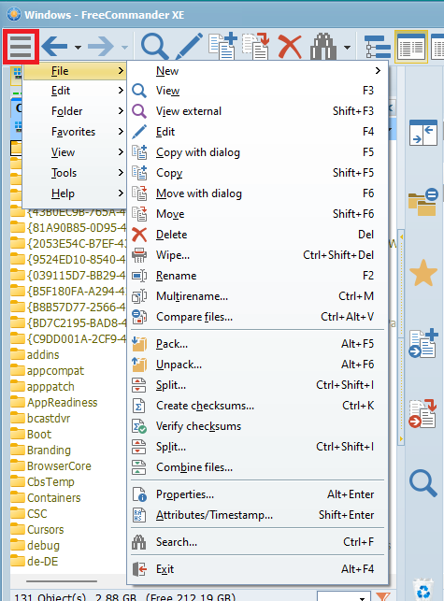Choose Move Shift+F6
The height and width of the screenshot is (601, 444).
click(257, 214)
